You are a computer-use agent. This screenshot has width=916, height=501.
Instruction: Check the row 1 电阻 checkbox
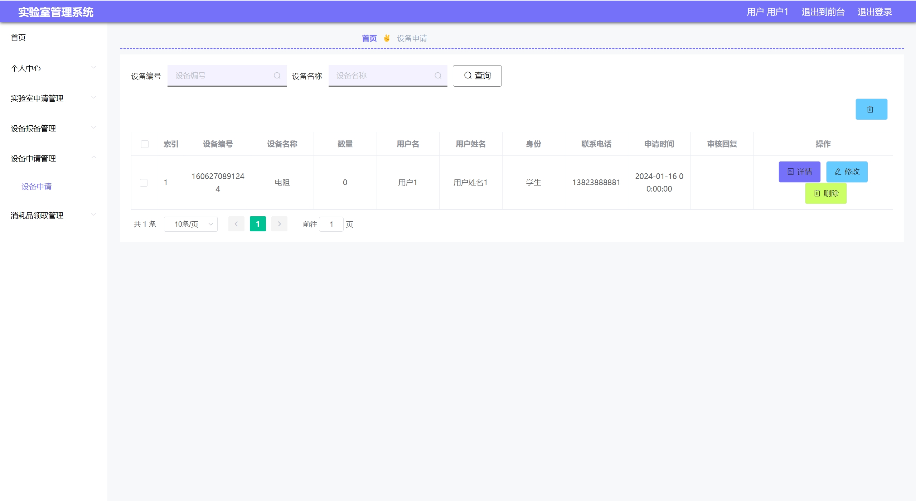144,183
